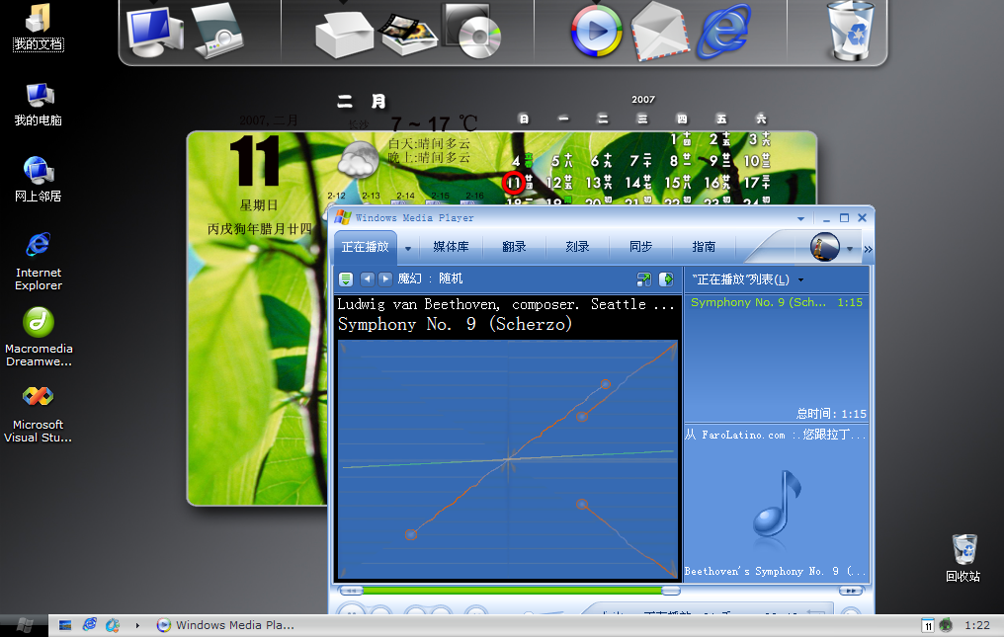The image size is (1004, 637).
Task: Click the Show Desktop quick launch icon
Action: 65,625
